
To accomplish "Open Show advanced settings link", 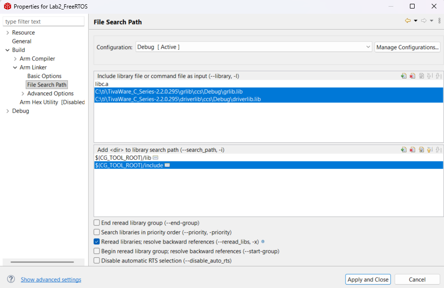I will click(x=51, y=279).
